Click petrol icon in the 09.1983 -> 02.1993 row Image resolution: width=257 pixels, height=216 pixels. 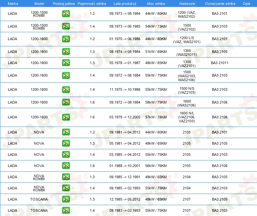(66, 210)
